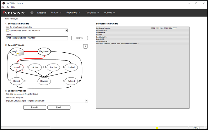This screenshot has width=208, height=130.
Task: Expand the Options dropdown menu
Action: click(109, 13)
